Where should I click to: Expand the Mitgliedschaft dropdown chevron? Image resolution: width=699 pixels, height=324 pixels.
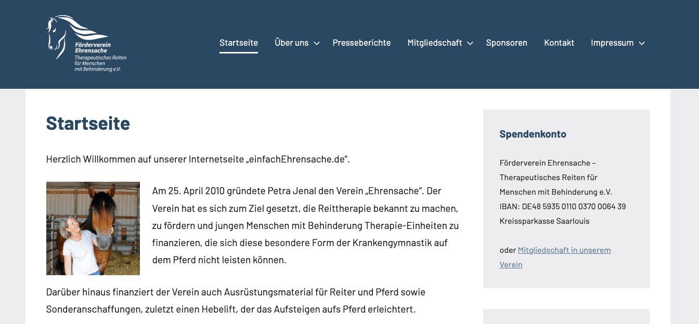[470, 44]
